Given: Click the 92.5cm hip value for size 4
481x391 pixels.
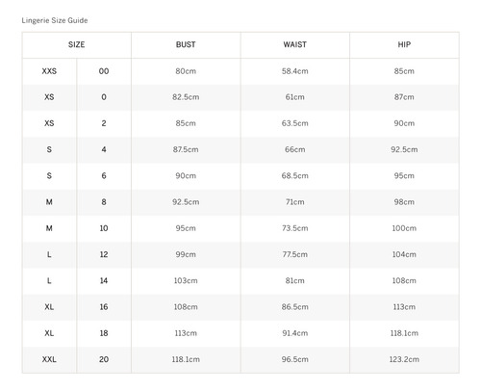Looking at the screenshot, I should click(x=404, y=149).
